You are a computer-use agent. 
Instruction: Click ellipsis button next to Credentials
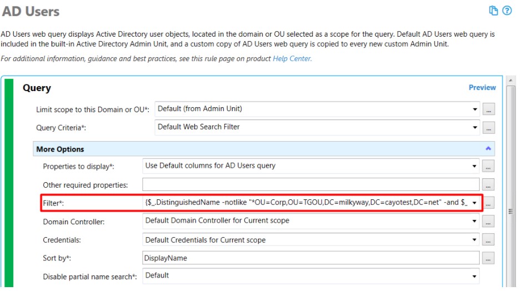click(488, 239)
